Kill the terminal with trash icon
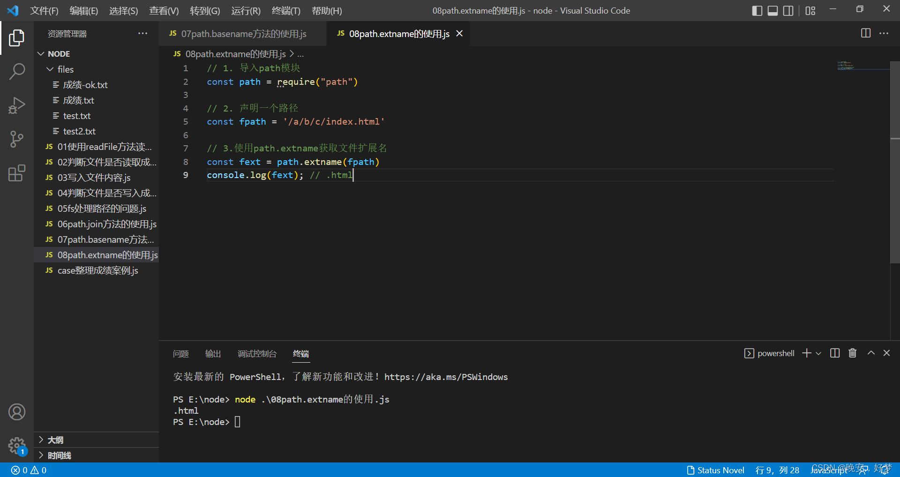 (x=853, y=353)
